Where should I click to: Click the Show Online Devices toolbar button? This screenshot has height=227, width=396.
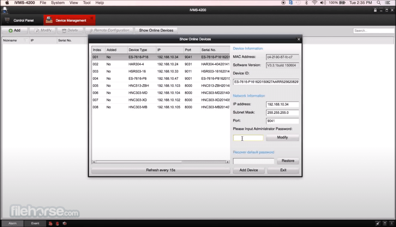pyautogui.click(x=156, y=31)
